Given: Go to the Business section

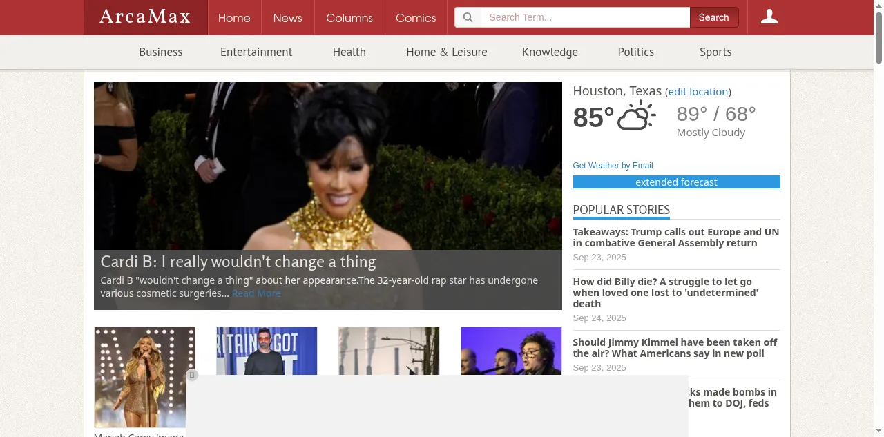Looking at the screenshot, I should pos(161,52).
